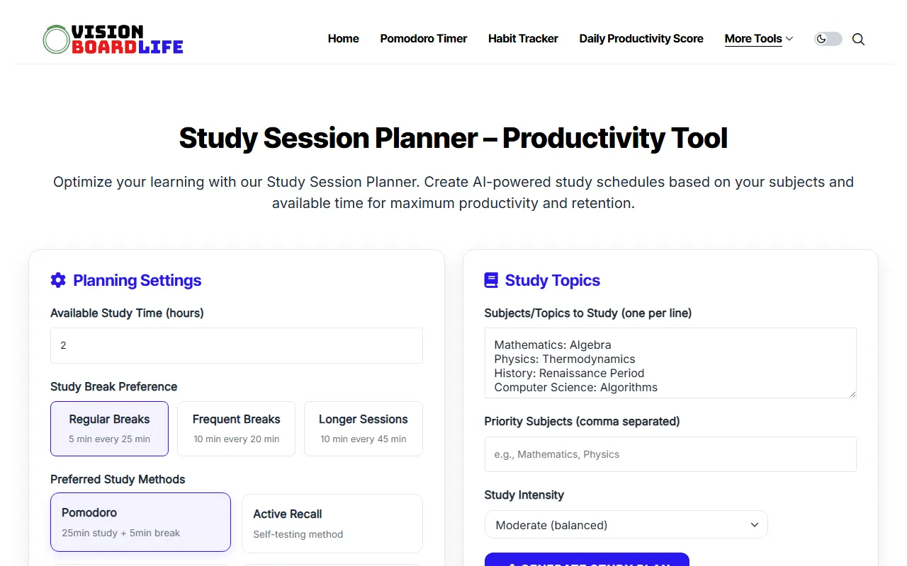This screenshot has width=907, height=566.
Task: Click the Planning Settings gear icon
Action: pos(58,280)
